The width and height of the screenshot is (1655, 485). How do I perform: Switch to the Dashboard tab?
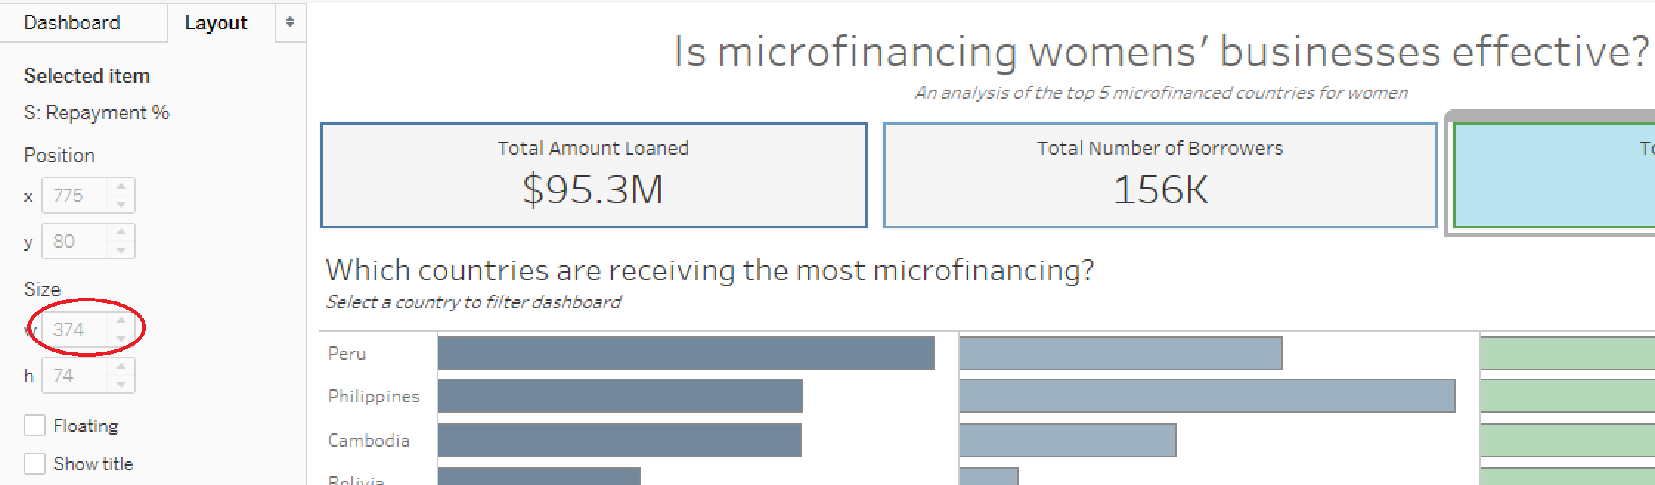pyautogui.click(x=72, y=23)
